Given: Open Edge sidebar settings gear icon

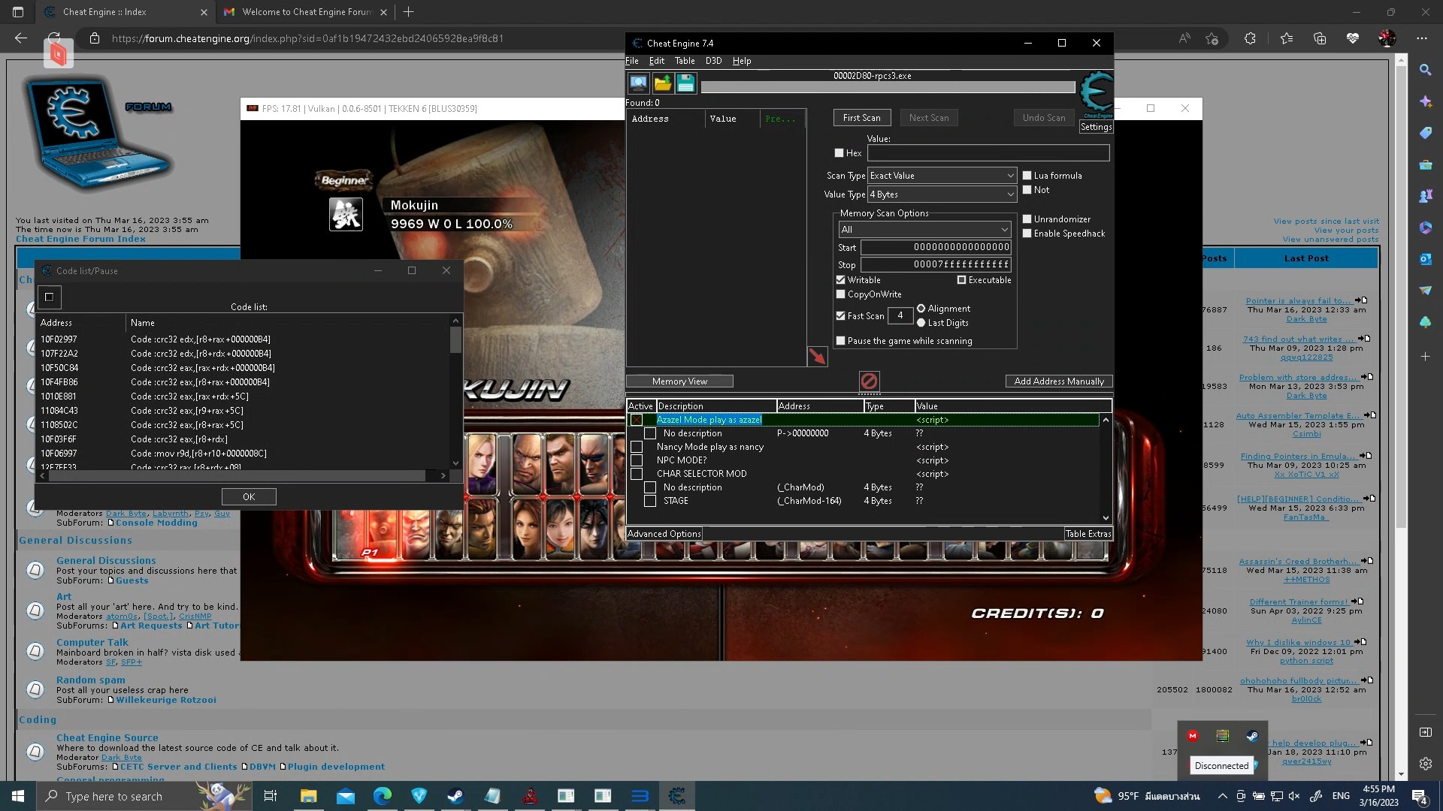Looking at the screenshot, I should tap(1425, 764).
